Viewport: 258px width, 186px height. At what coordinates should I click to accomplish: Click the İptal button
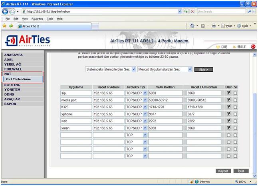pos(241,171)
